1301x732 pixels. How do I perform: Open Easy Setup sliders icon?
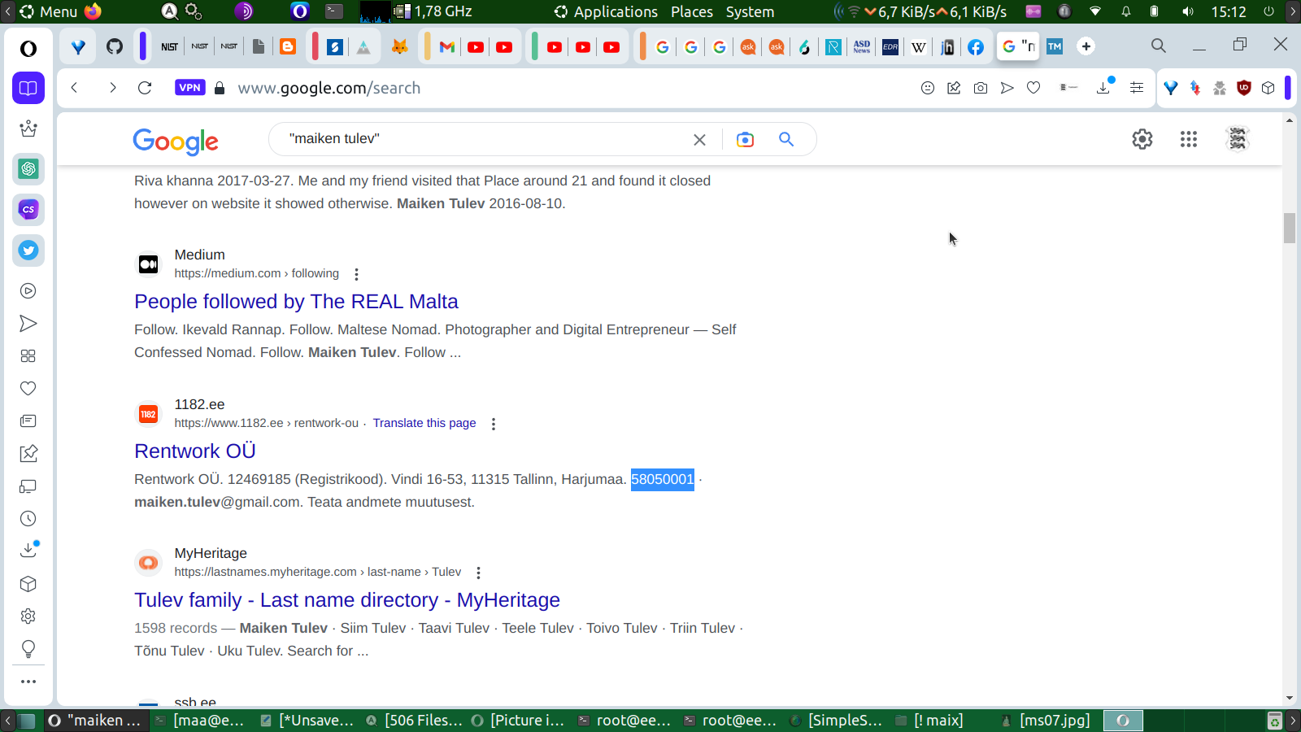pyautogui.click(x=1137, y=88)
